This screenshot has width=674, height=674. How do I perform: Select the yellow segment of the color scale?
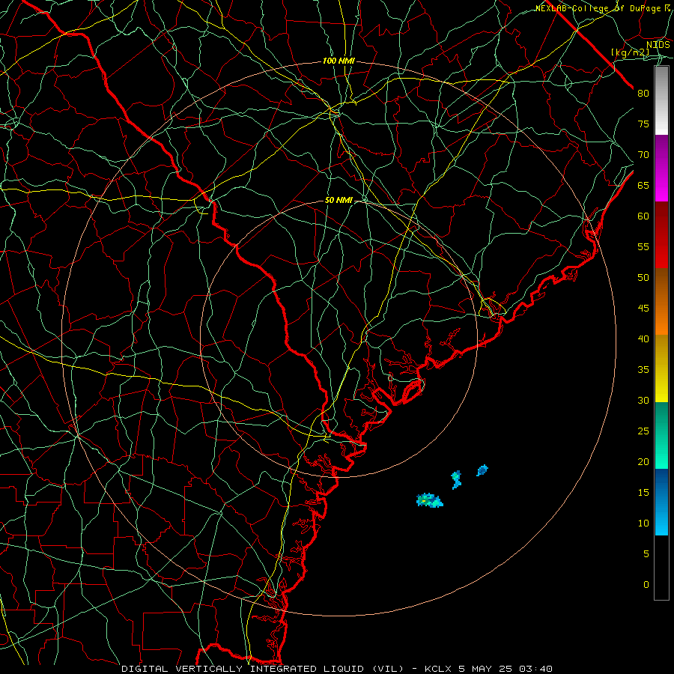(661, 368)
